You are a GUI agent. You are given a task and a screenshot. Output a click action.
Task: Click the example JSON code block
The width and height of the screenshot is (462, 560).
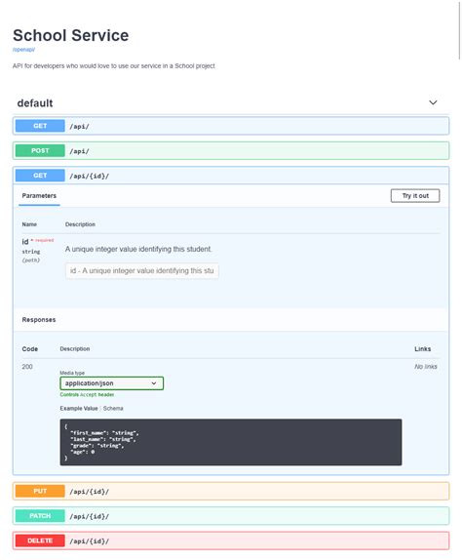point(231,442)
